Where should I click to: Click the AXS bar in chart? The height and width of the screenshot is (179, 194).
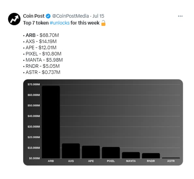[x=71, y=151]
